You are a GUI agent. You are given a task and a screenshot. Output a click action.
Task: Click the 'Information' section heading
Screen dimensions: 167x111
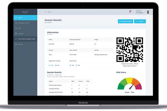click(53, 32)
